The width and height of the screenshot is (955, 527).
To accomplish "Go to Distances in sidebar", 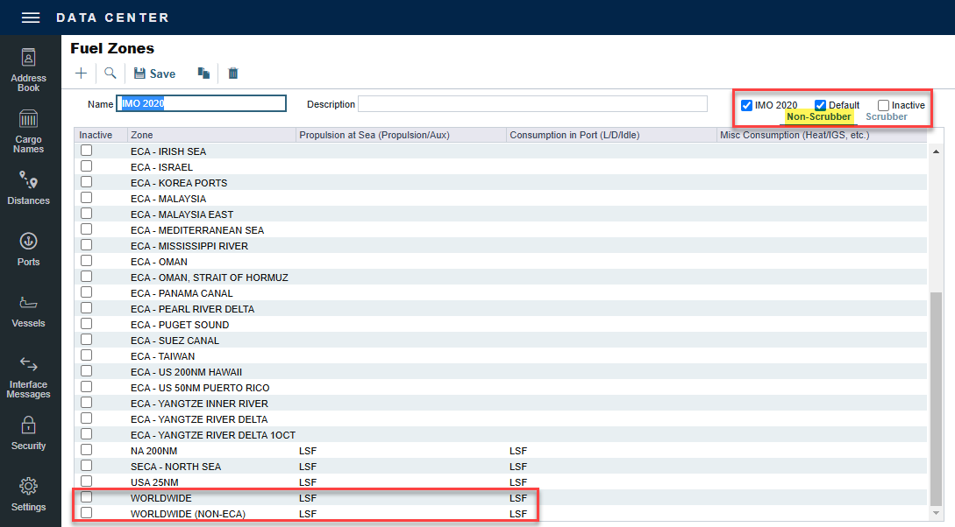I will (x=29, y=188).
